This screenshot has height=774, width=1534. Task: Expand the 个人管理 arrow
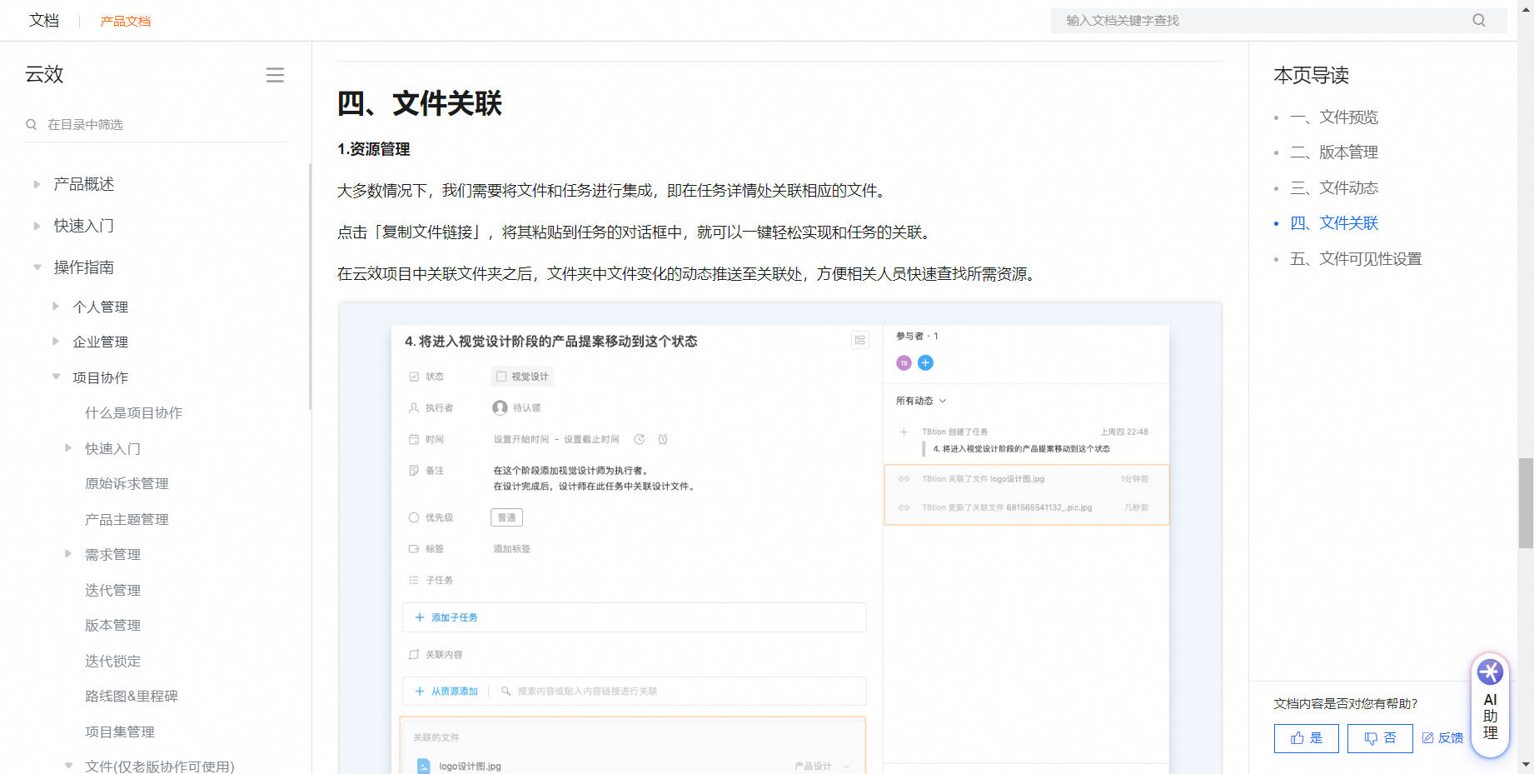tap(56, 307)
